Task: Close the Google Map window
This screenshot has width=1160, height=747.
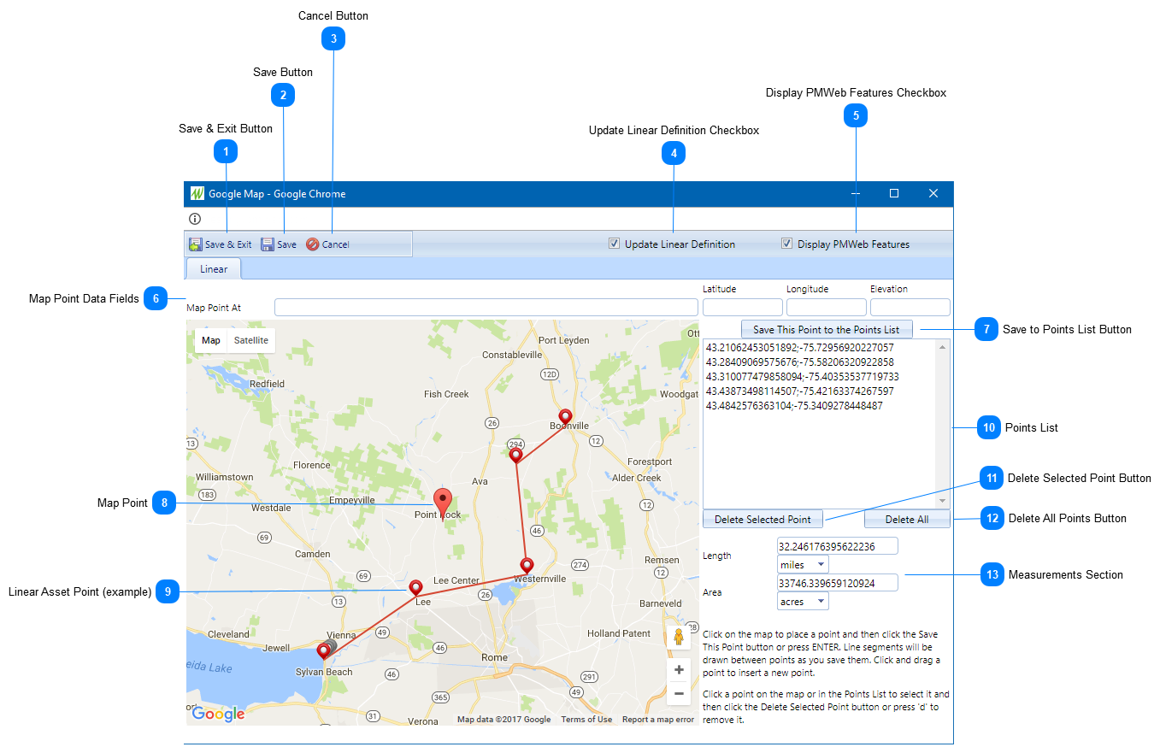Action: [x=933, y=194]
